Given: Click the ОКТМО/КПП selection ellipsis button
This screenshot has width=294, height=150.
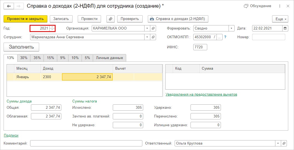Looking at the screenshot, I should (x=220, y=37).
